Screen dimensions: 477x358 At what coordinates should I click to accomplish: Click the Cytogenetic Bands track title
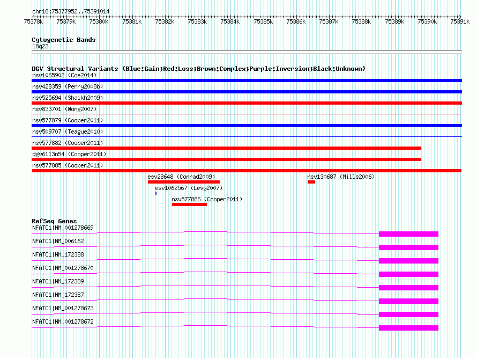[x=64, y=40]
